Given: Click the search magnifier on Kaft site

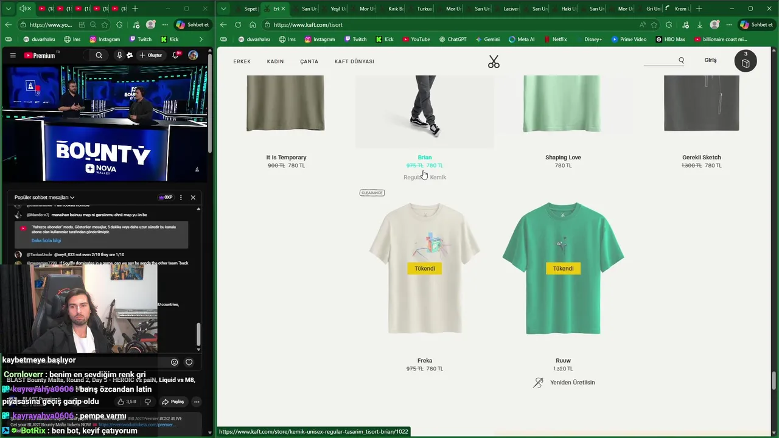Looking at the screenshot, I should 681,60.
